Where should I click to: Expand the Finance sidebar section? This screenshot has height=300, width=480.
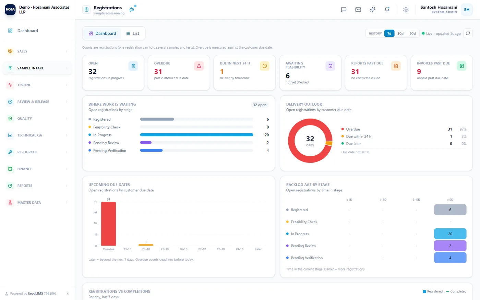click(37, 169)
